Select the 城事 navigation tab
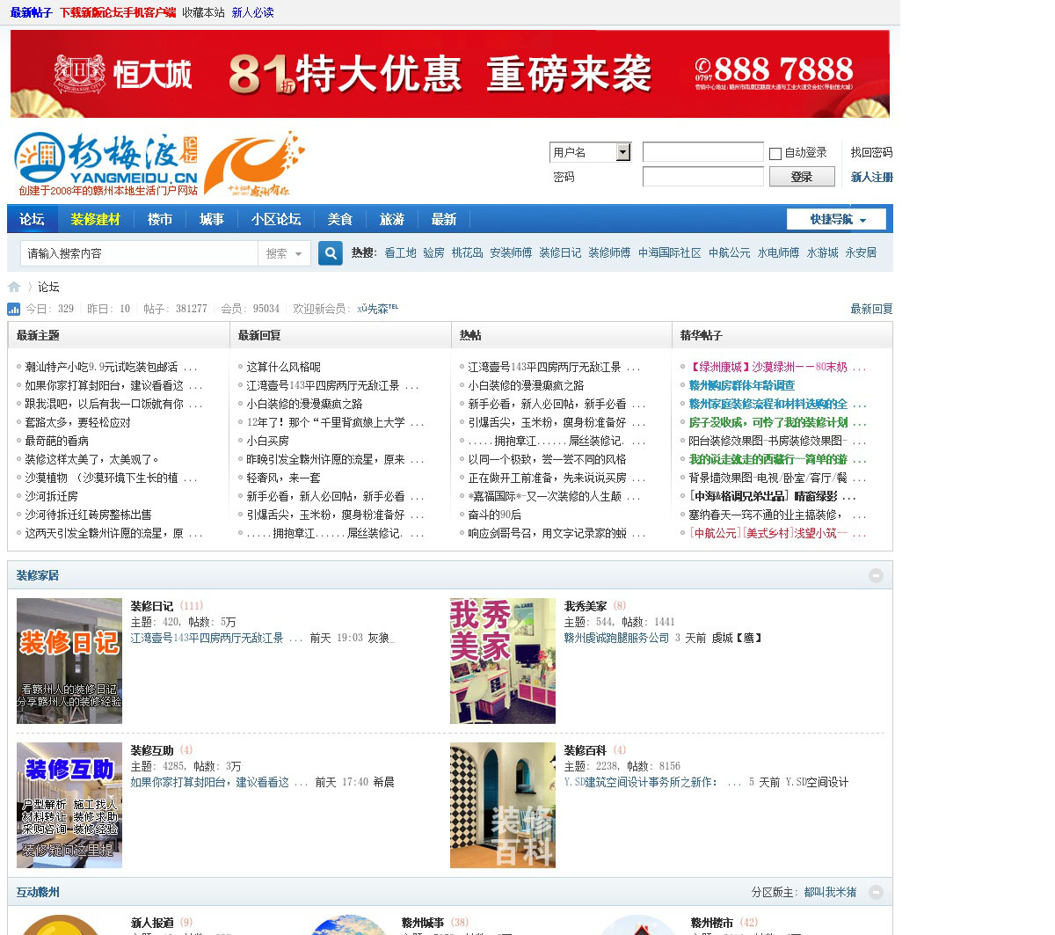This screenshot has height=935, width=1055. (x=212, y=219)
